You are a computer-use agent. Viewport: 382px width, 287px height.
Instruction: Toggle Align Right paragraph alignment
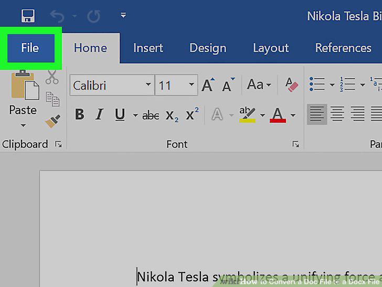click(x=358, y=114)
